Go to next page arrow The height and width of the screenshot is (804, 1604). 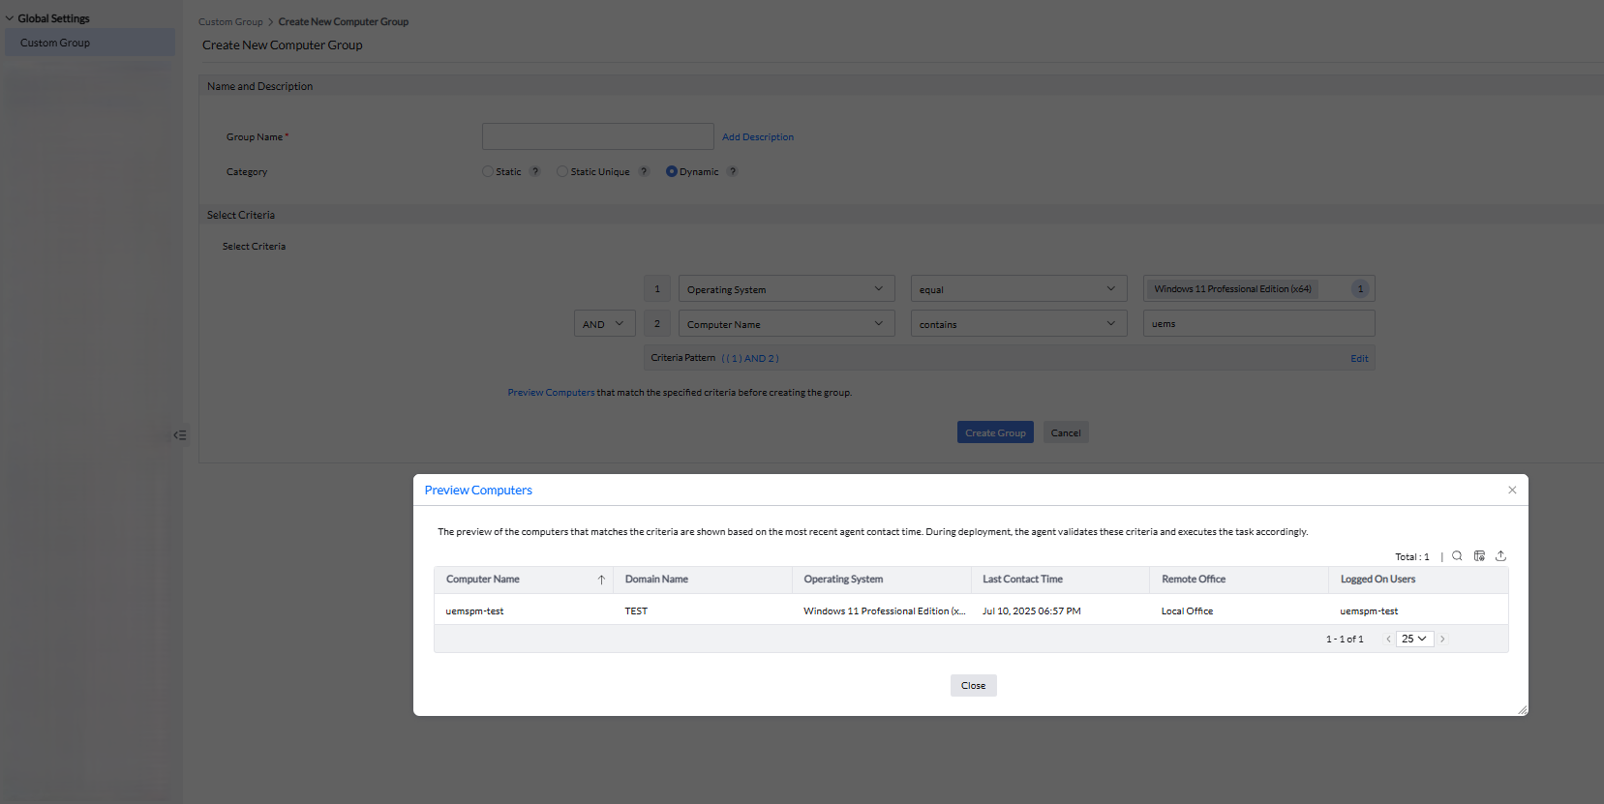[x=1442, y=640]
